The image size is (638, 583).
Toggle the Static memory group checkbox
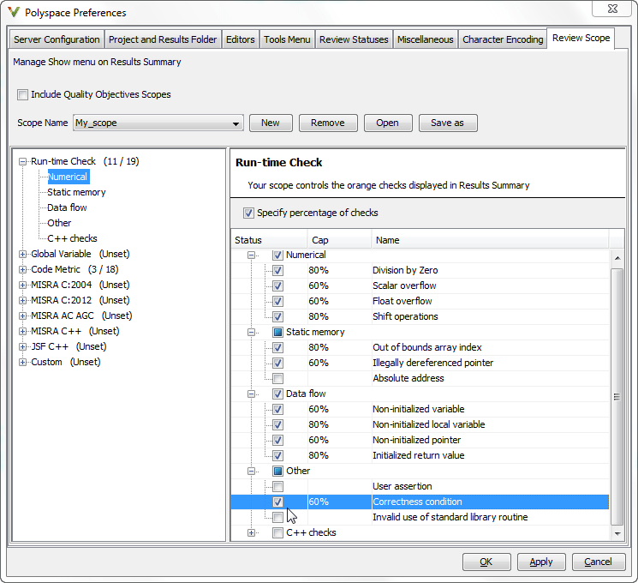(x=278, y=333)
